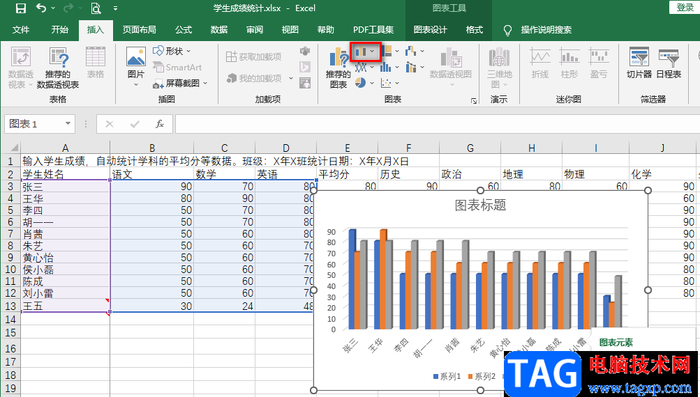This screenshot has width=700, height=397.
Task: Switch to the 开始 home tab
Action: 60,30
